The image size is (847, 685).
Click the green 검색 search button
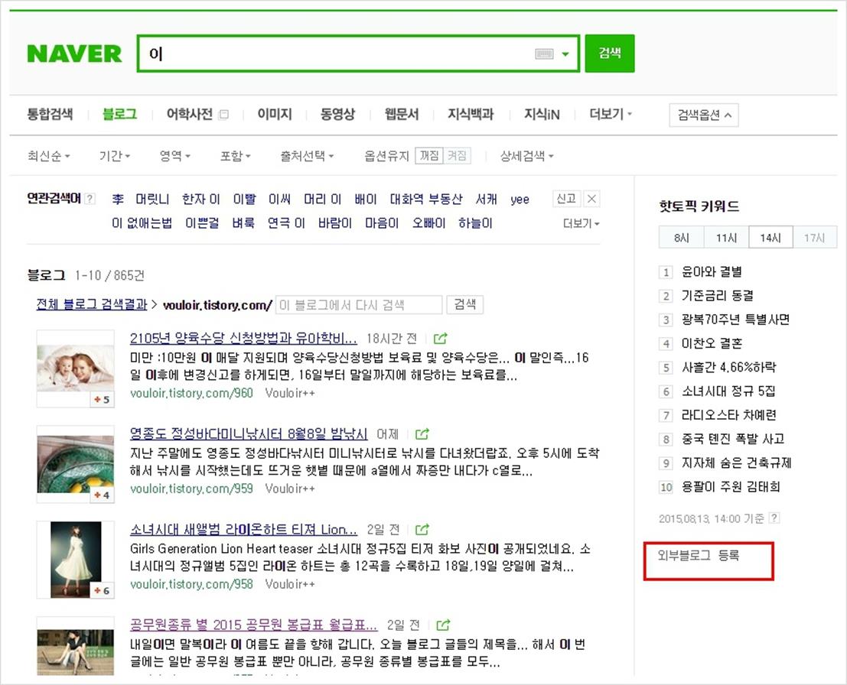coord(609,53)
